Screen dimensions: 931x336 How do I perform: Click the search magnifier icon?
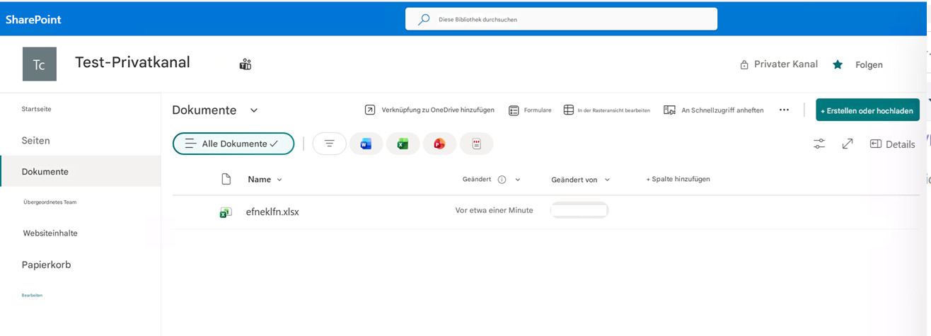pos(424,20)
